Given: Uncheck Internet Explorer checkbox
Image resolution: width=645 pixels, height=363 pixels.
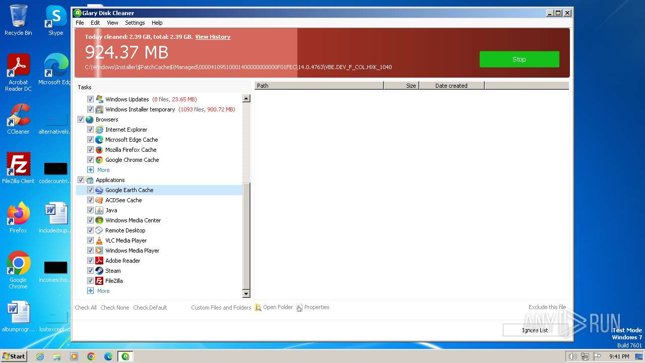Looking at the screenshot, I should [x=91, y=130].
